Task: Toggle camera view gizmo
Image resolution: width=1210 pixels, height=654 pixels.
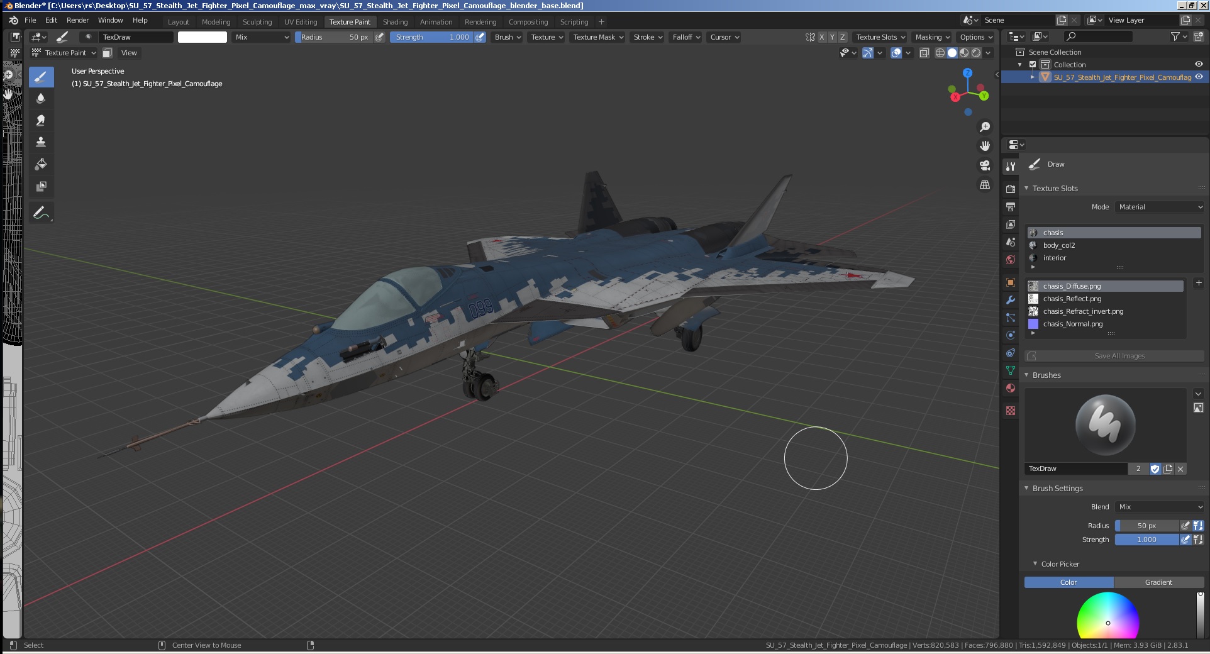Action: coord(985,165)
